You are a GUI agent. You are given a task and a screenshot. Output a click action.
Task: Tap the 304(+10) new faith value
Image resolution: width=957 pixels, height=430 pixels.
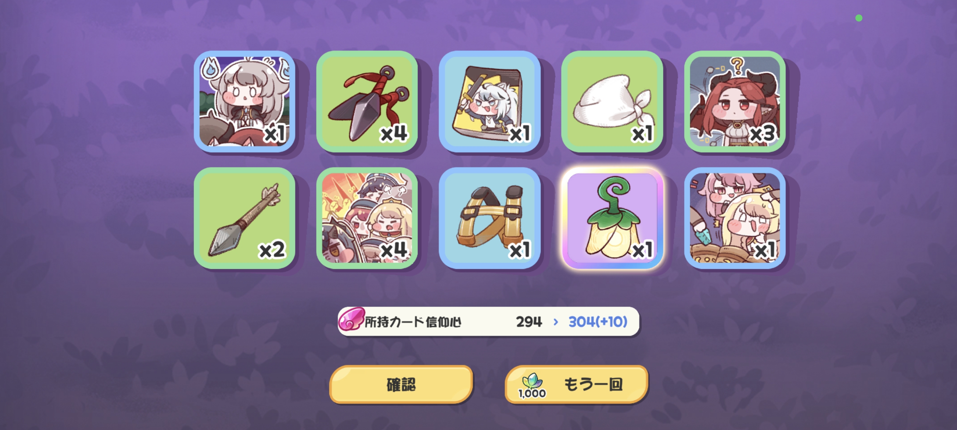(x=598, y=322)
